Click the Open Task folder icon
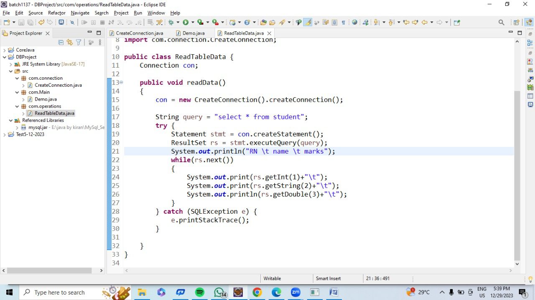The image size is (535, 300). pyautogui.click(x=273, y=23)
